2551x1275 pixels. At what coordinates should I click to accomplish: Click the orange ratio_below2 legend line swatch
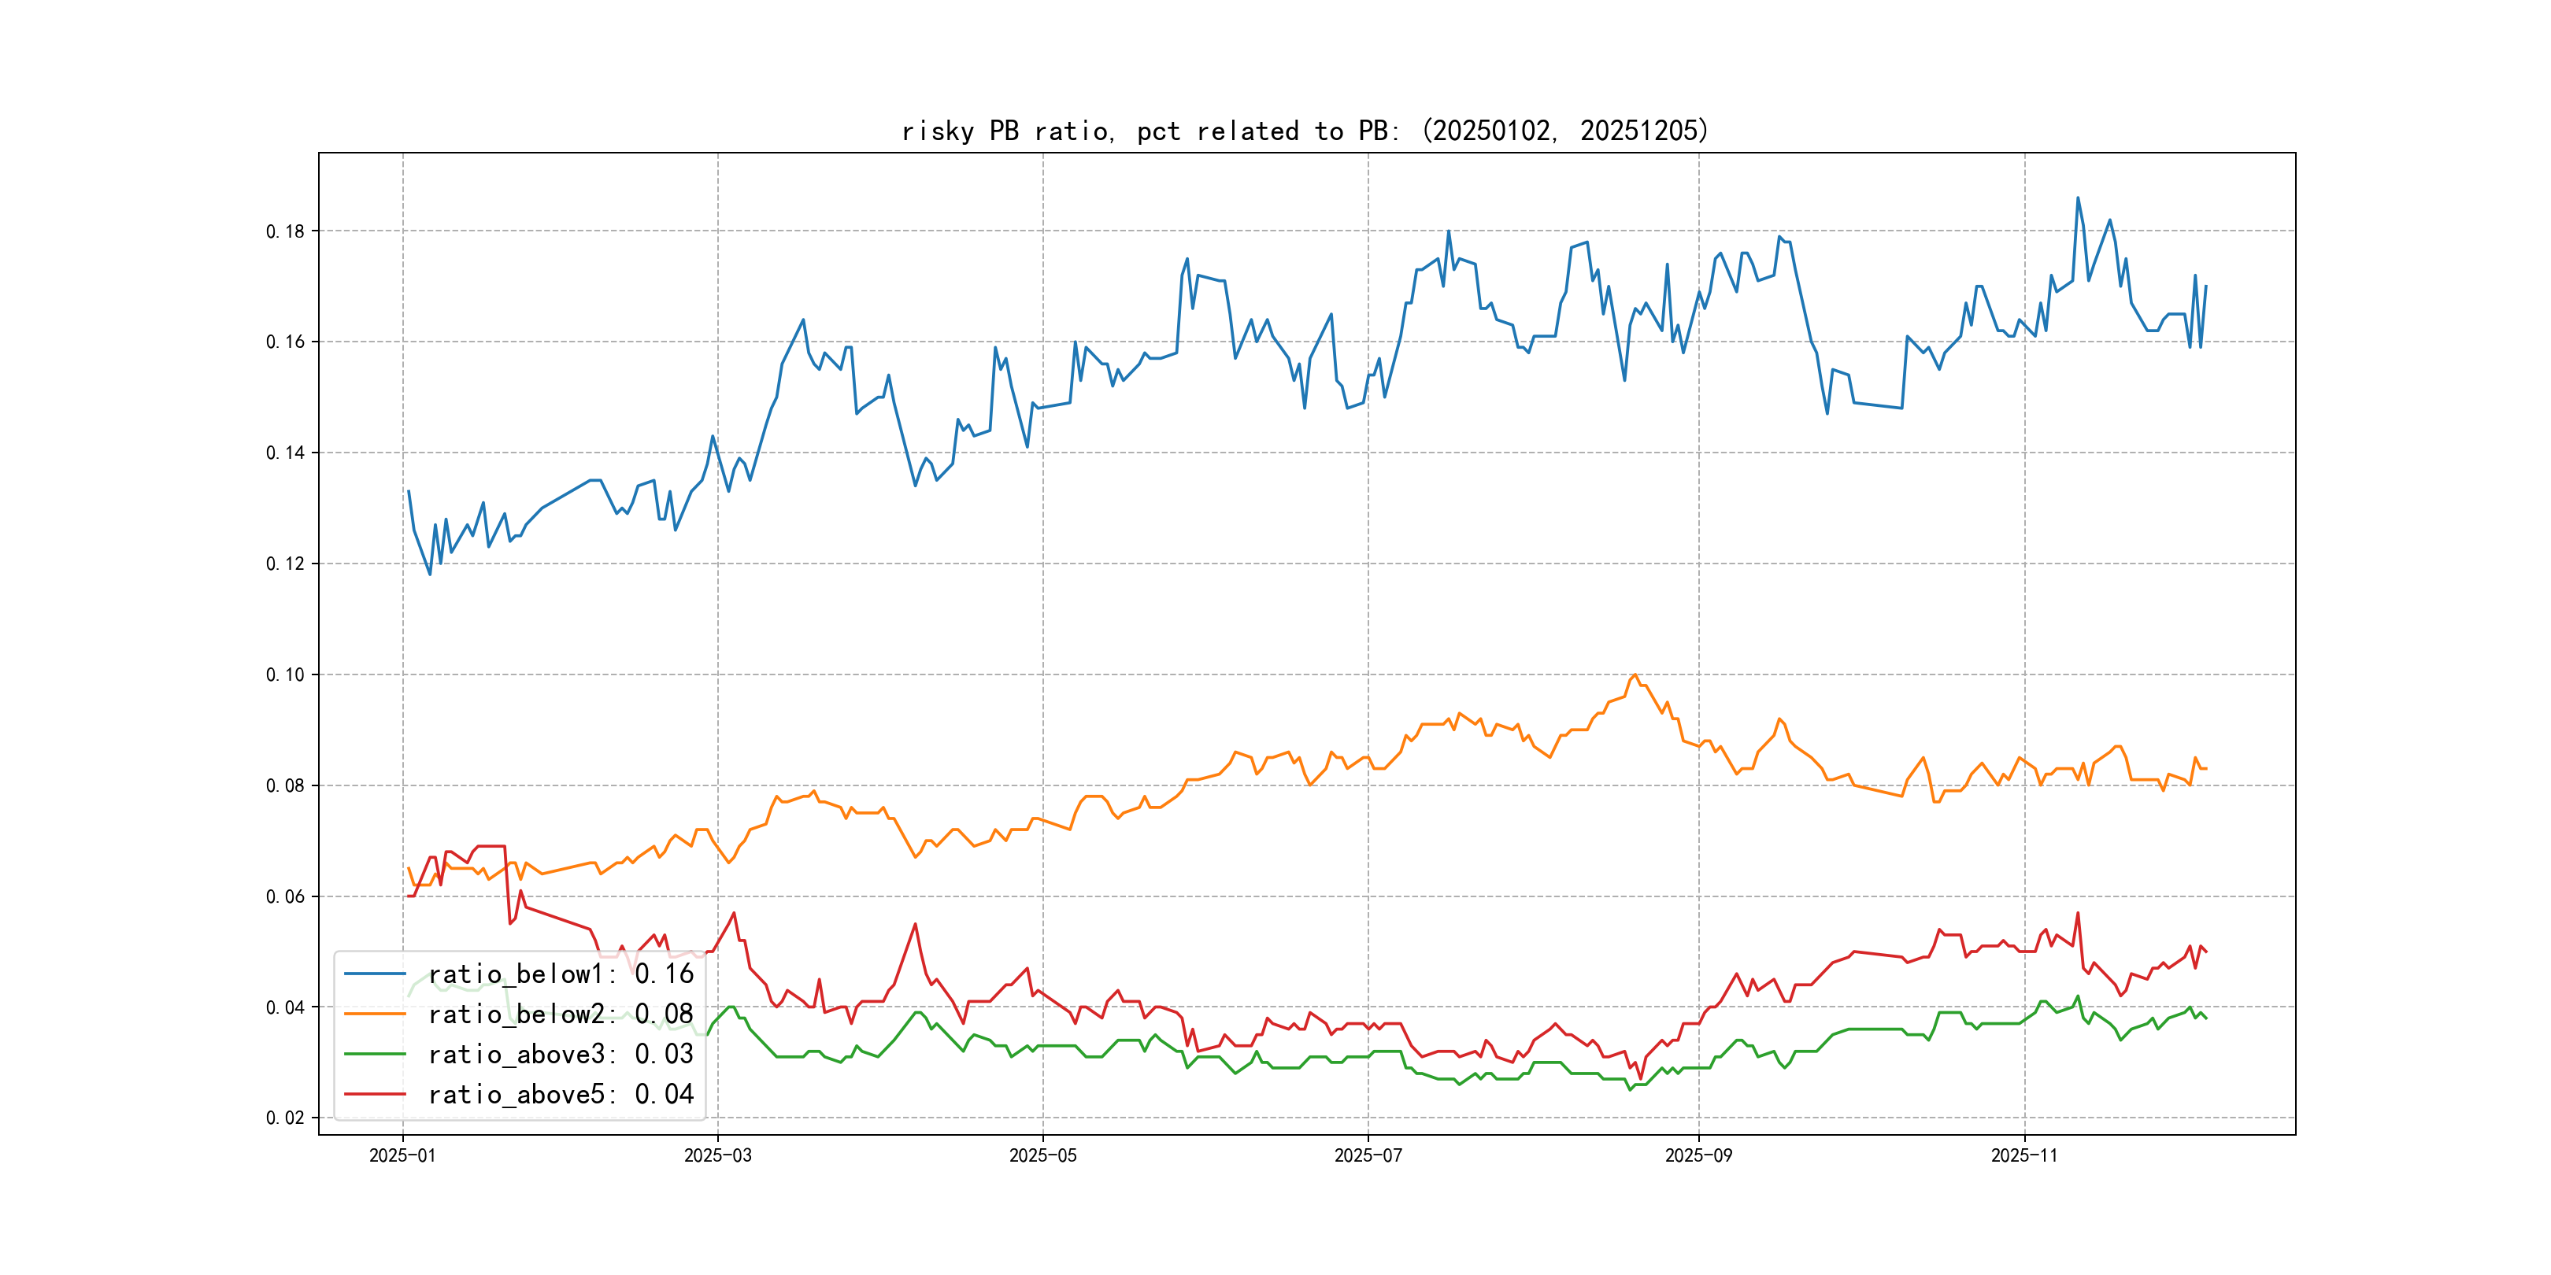point(374,1014)
